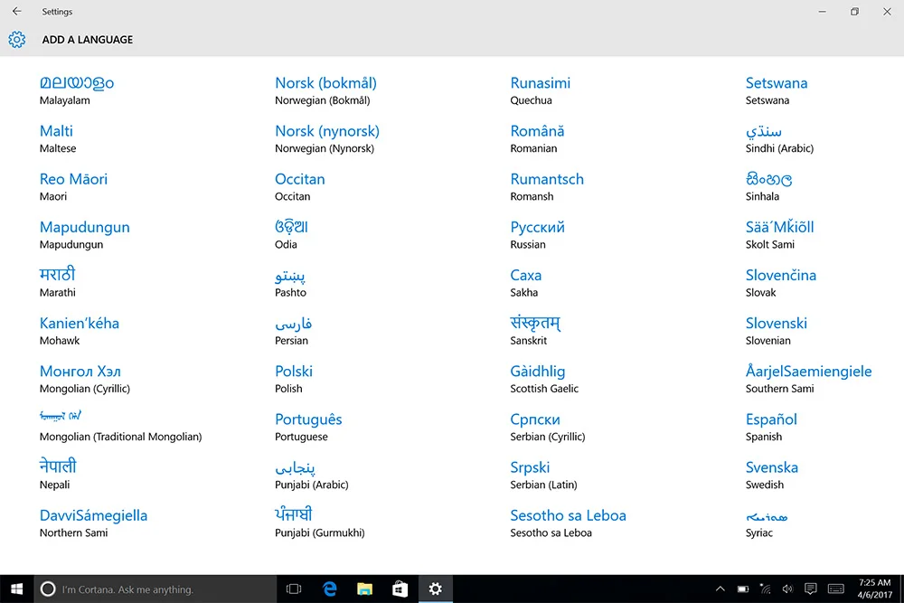The height and width of the screenshot is (603, 904).
Task: Pick Русский (Russian) from the list
Action: (537, 235)
